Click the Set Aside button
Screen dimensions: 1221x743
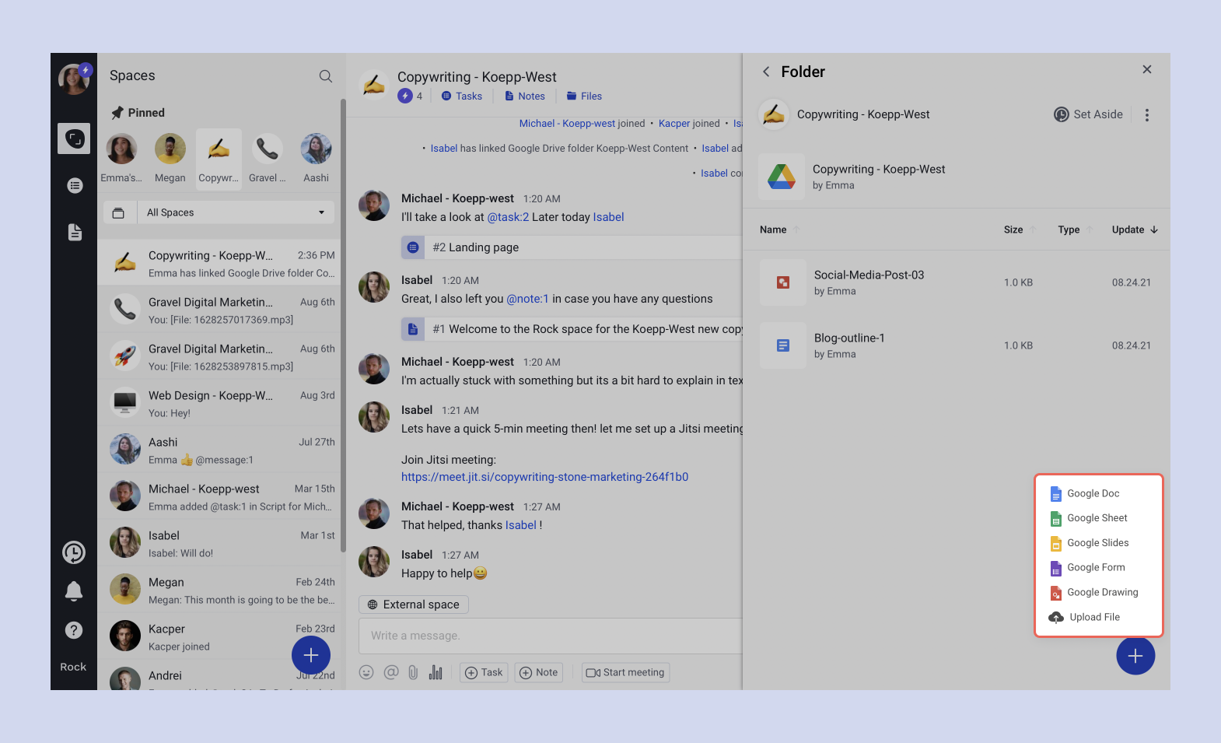point(1088,114)
